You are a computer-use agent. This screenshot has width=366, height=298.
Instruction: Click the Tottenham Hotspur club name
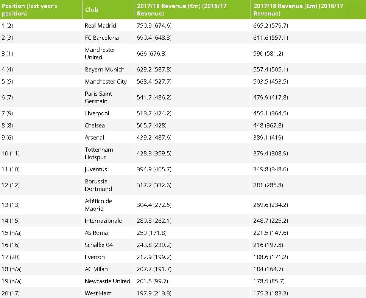(x=99, y=154)
